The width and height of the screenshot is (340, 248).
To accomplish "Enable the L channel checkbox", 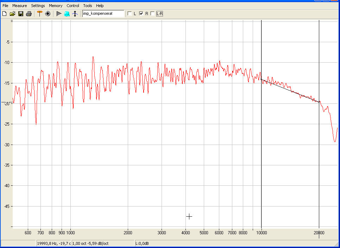I will point(130,14).
